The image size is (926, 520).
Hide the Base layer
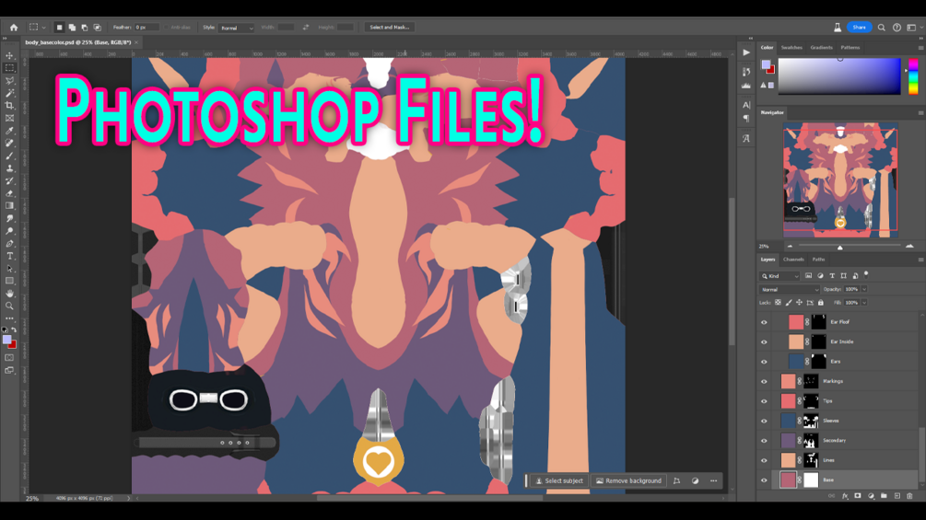(764, 480)
